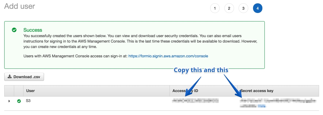Go to step 3 circle
The image size is (323, 115).
coord(243,8)
